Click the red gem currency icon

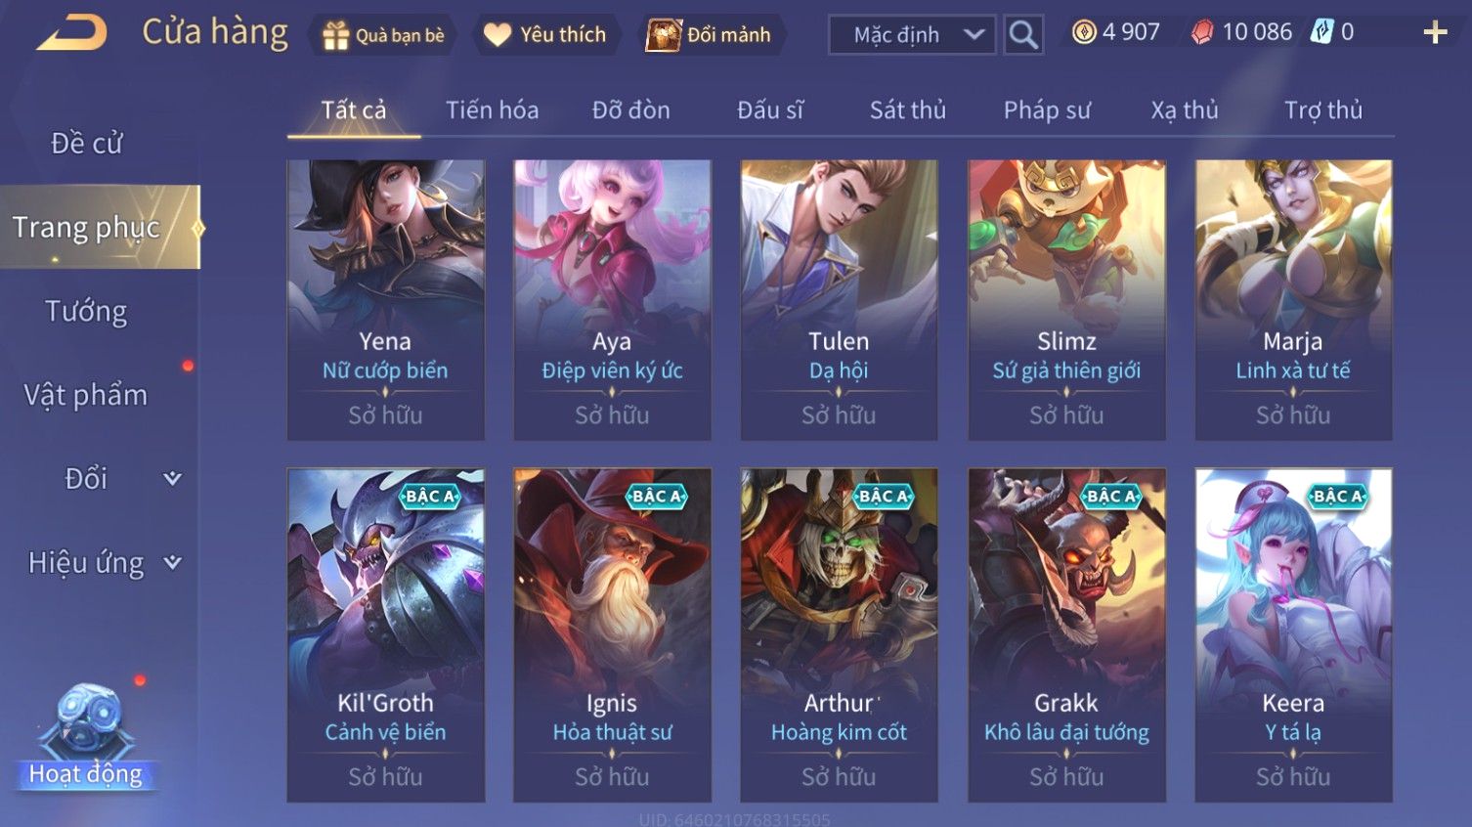pyautogui.click(x=1202, y=32)
